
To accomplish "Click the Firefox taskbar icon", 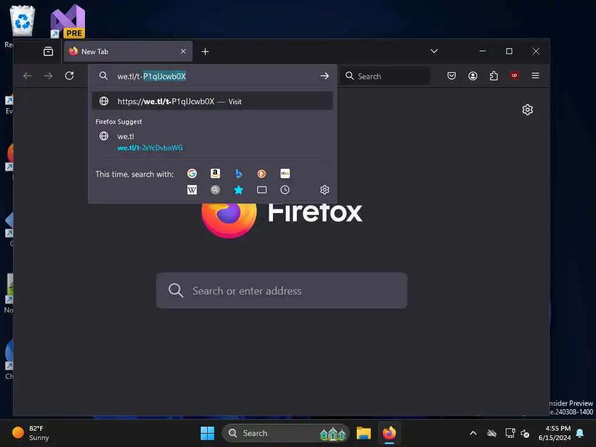I will pos(389,433).
